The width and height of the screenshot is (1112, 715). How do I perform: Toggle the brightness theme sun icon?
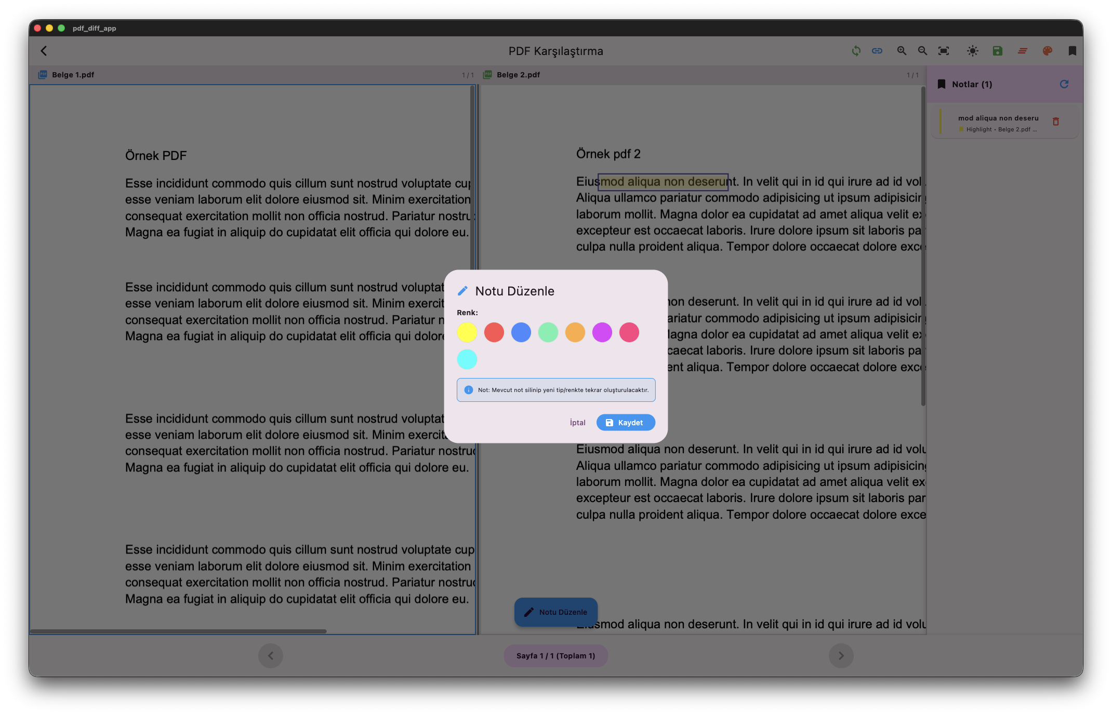click(x=972, y=51)
